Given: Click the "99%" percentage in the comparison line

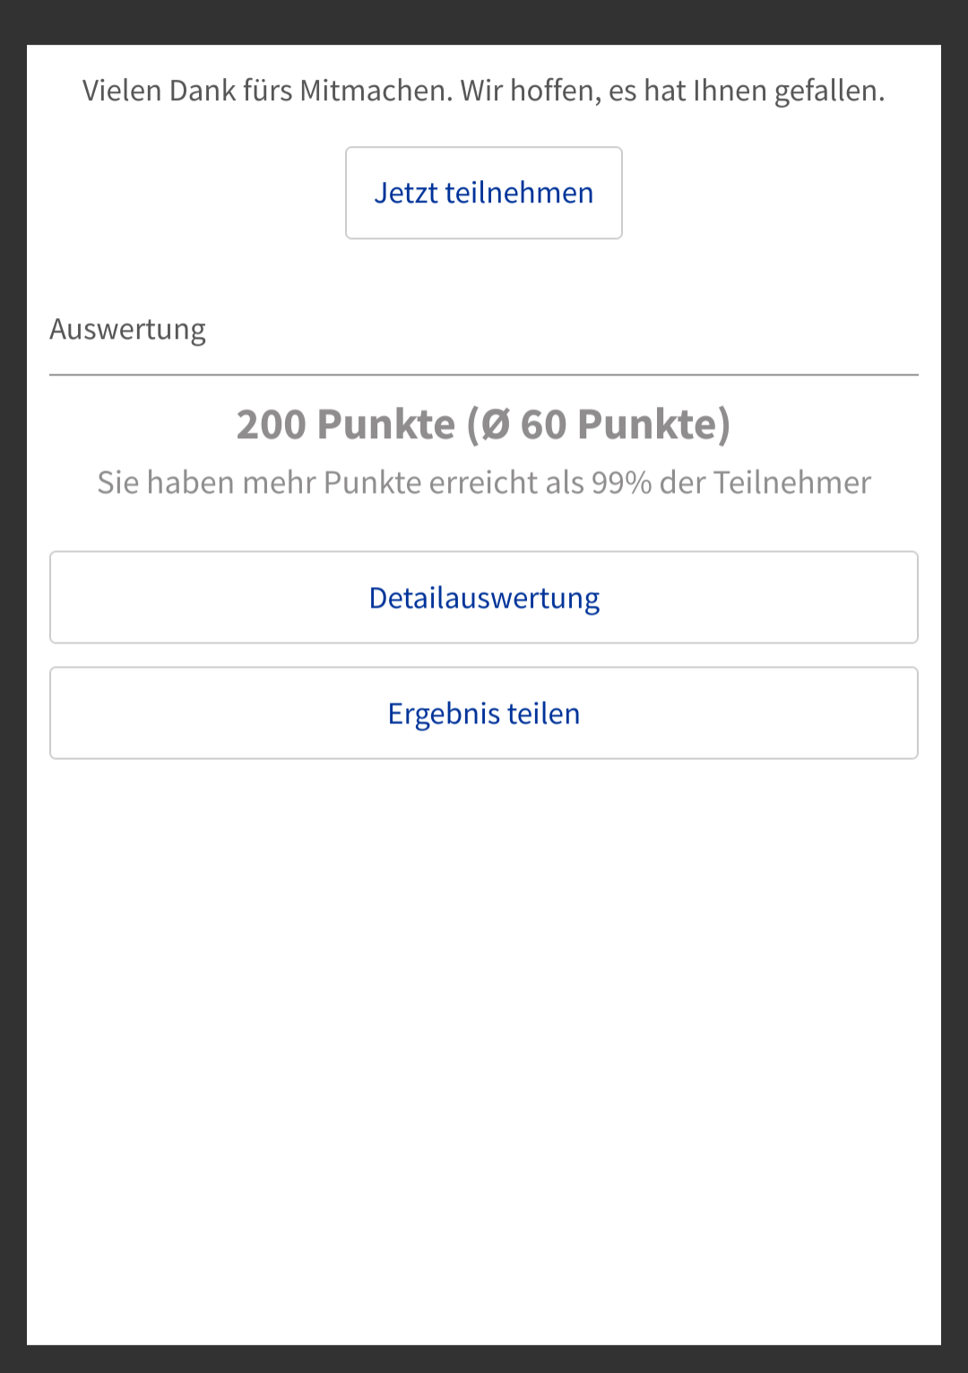Looking at the screenshot, I should point(621,483).
